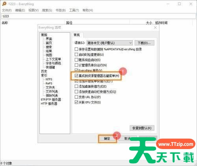Select 视图 in the options tree
Screen dimensions: 197x166
click(49, 55)
